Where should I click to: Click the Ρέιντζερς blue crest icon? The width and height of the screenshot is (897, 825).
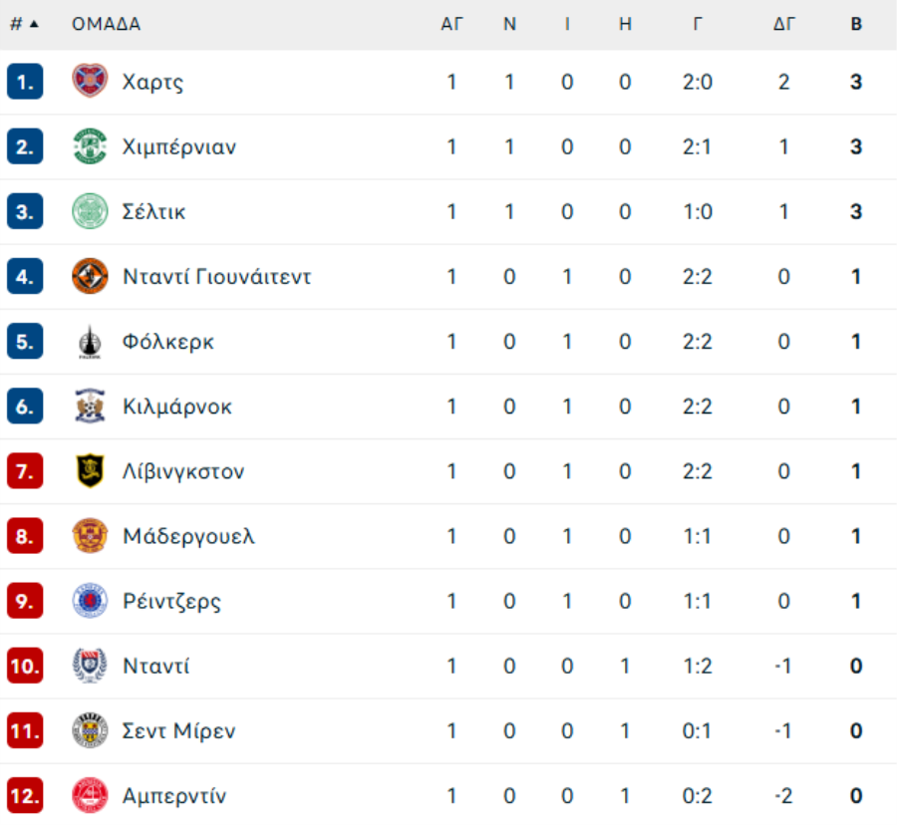point(90,601)
